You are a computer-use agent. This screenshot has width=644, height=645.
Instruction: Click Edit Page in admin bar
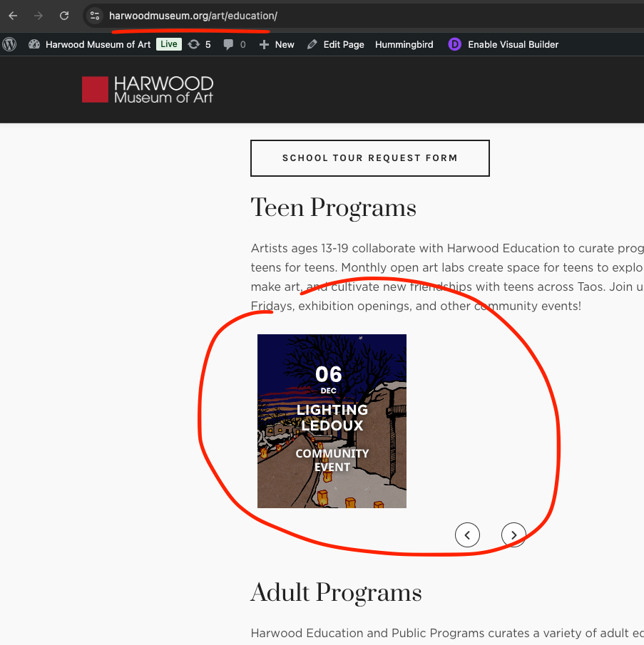336,44
